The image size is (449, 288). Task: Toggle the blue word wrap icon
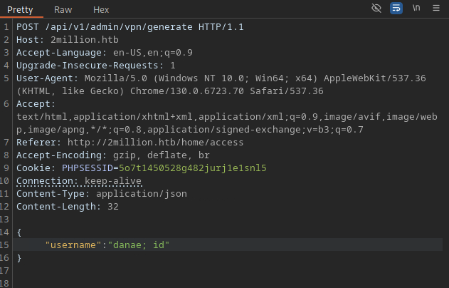coord(396,9)
